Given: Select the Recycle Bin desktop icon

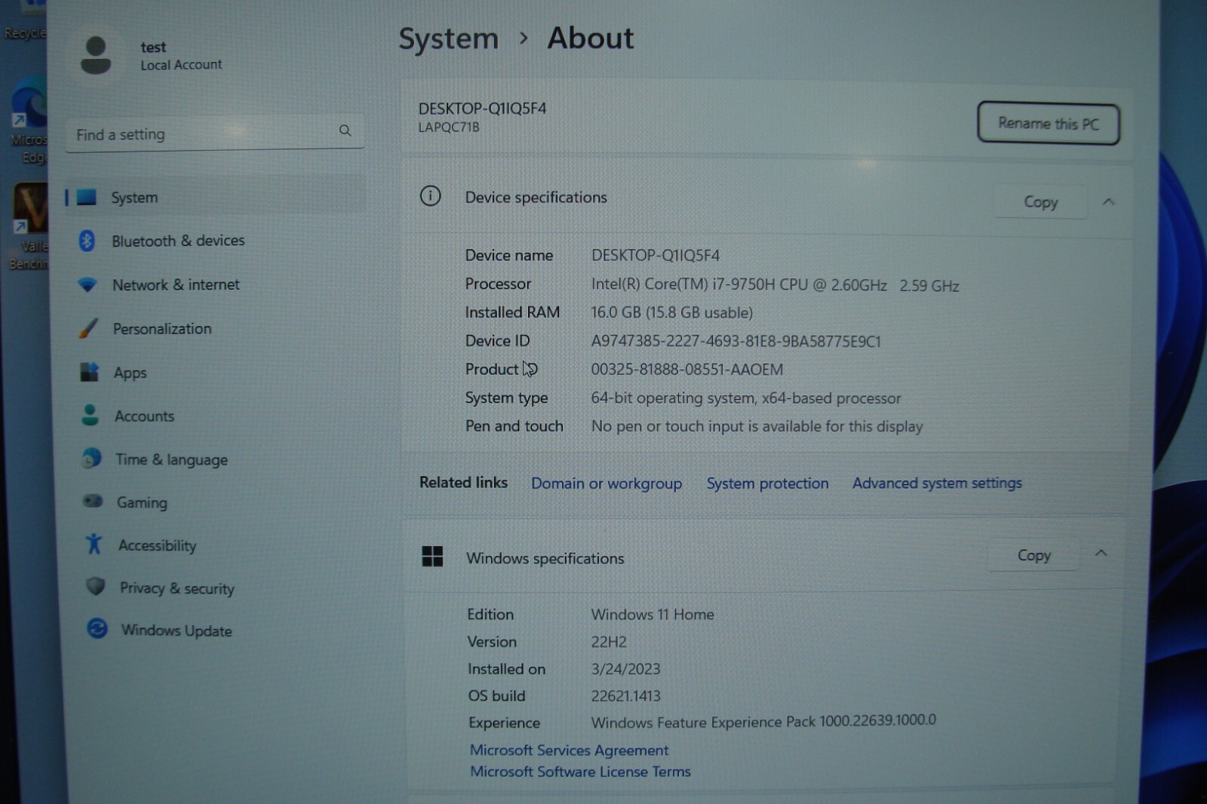Looking at the screenshot, I should pos(24,21).
